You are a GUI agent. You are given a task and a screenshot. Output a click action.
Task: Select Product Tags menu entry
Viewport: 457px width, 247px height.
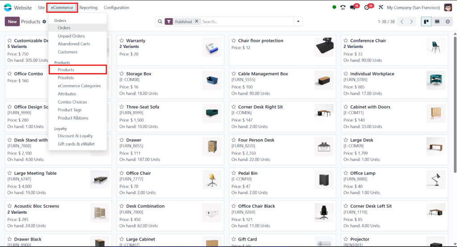[x=78, y=110]
